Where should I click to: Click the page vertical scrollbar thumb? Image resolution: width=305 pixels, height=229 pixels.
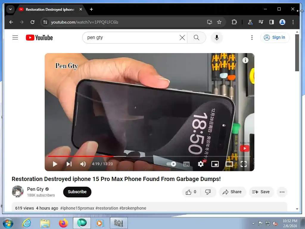point(297,53)
